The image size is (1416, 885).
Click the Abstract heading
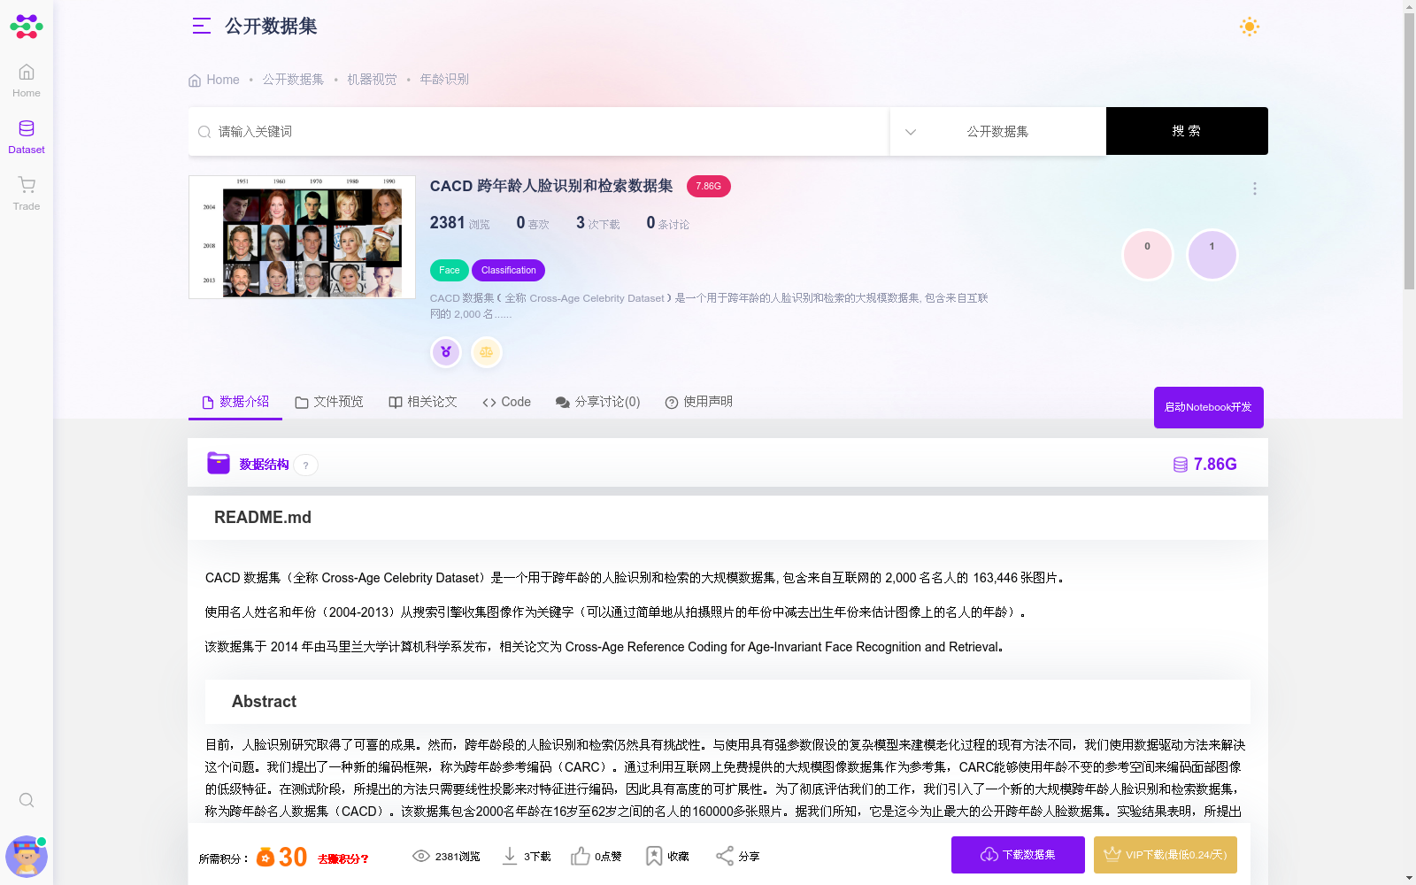pyautogui.click(x=264, y=702)
